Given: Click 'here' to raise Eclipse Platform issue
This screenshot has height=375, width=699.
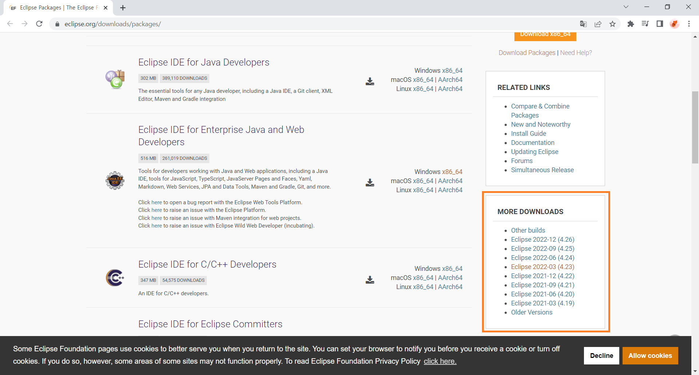Looking at the screenshot, I should [157, 210].
